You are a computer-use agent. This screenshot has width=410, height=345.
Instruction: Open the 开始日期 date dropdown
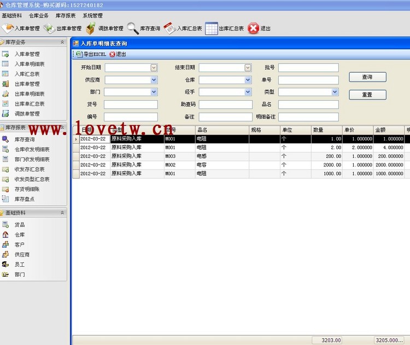click(x=154, y=68)
